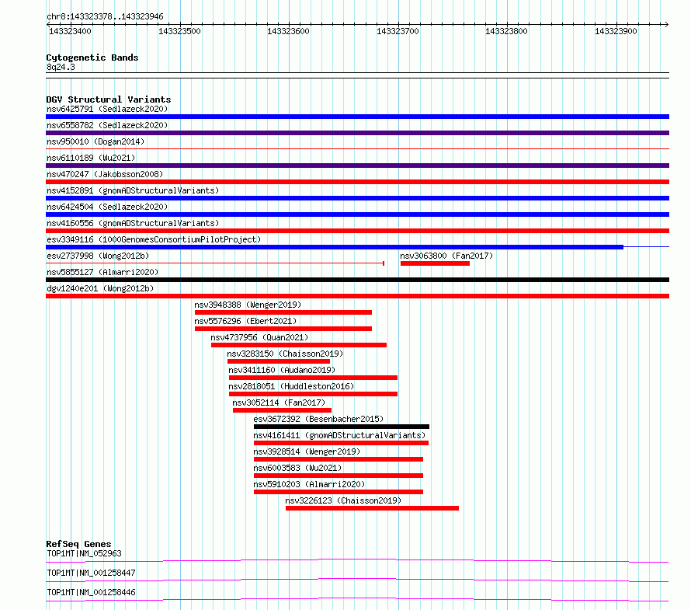Click the red bar under nsv3928514

coord(339,459)
